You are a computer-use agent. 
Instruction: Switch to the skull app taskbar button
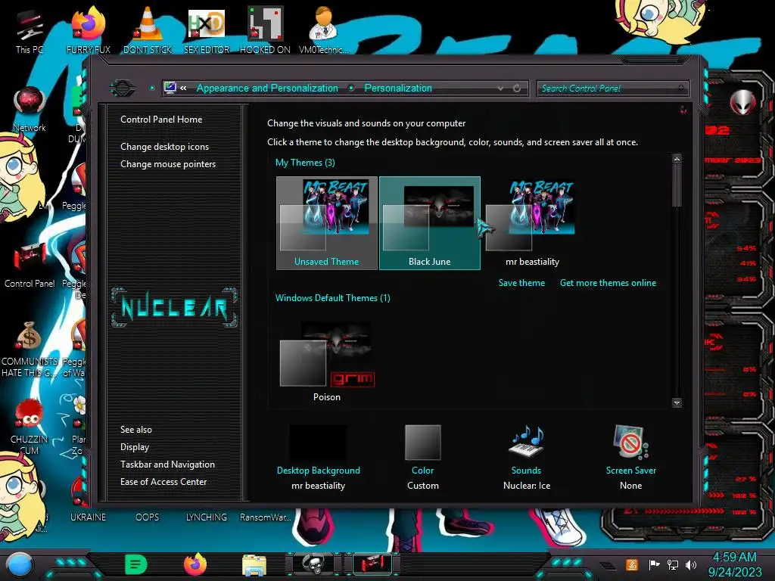pyautogui.click(x=313, y=564)
